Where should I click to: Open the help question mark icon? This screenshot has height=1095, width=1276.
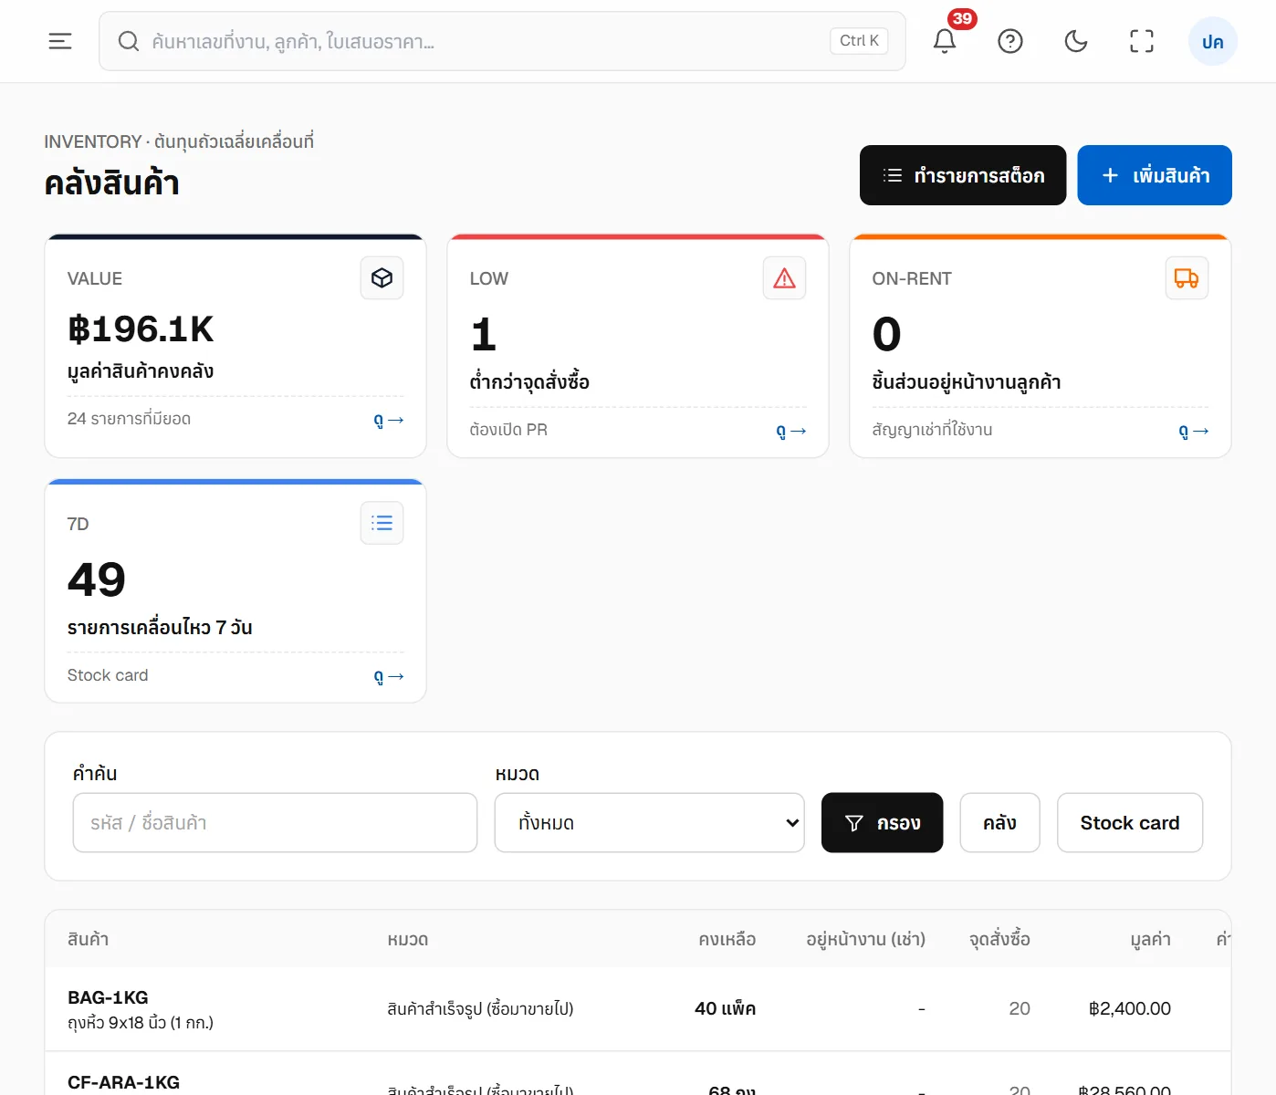pyautogui.click(x=1010, y=41)
